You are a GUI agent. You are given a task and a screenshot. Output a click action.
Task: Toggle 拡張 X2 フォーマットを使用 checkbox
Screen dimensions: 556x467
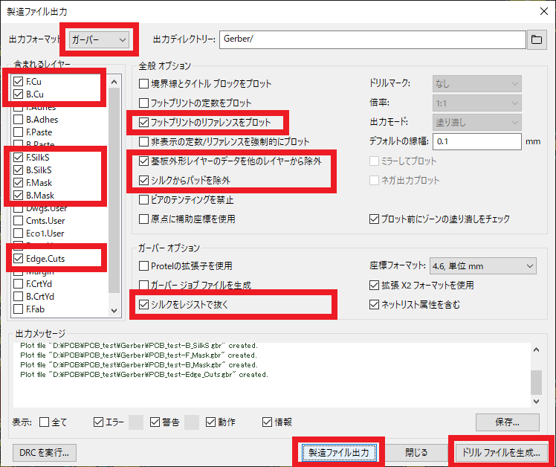click(x=375, y=285)
